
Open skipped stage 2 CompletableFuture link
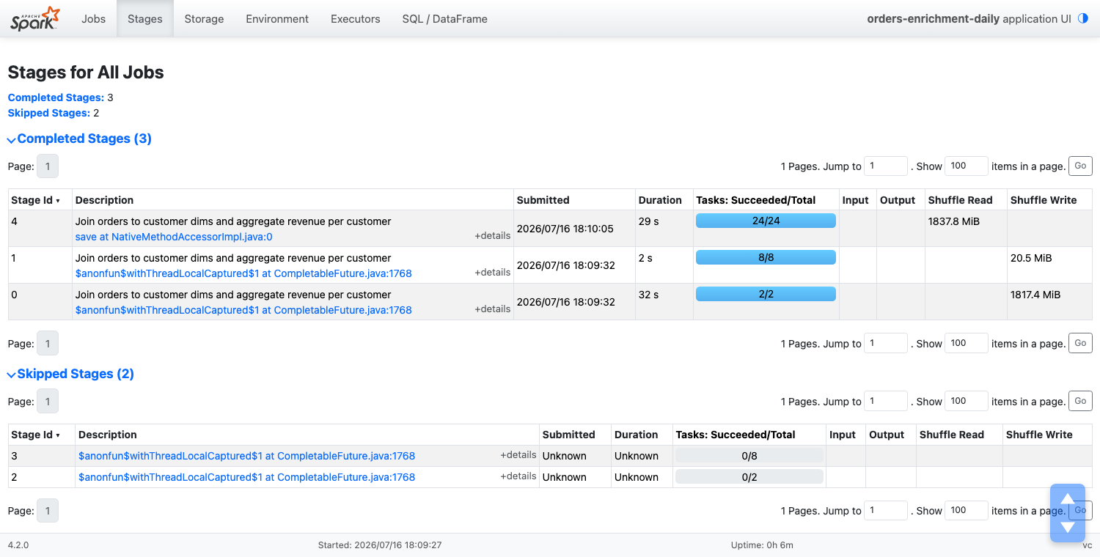pos(246,477)
